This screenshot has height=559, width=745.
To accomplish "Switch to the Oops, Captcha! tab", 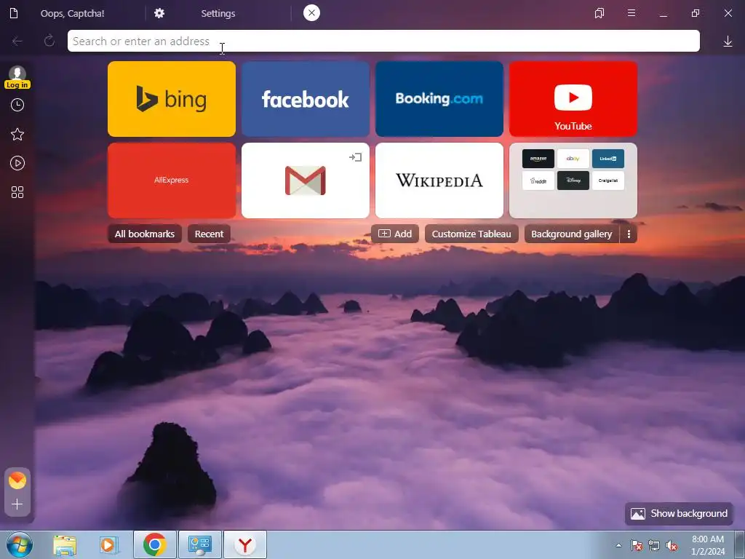I will click(x=73, y=13).
